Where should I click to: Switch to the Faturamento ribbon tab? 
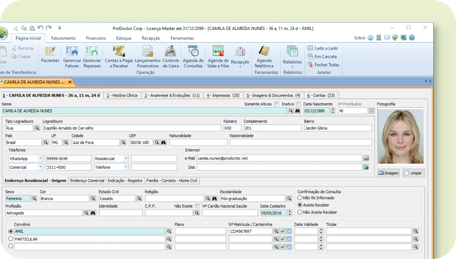(x=63, y=38)
